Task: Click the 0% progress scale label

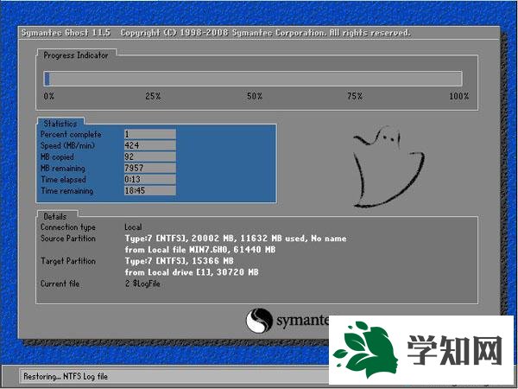Action: (49, 96)
